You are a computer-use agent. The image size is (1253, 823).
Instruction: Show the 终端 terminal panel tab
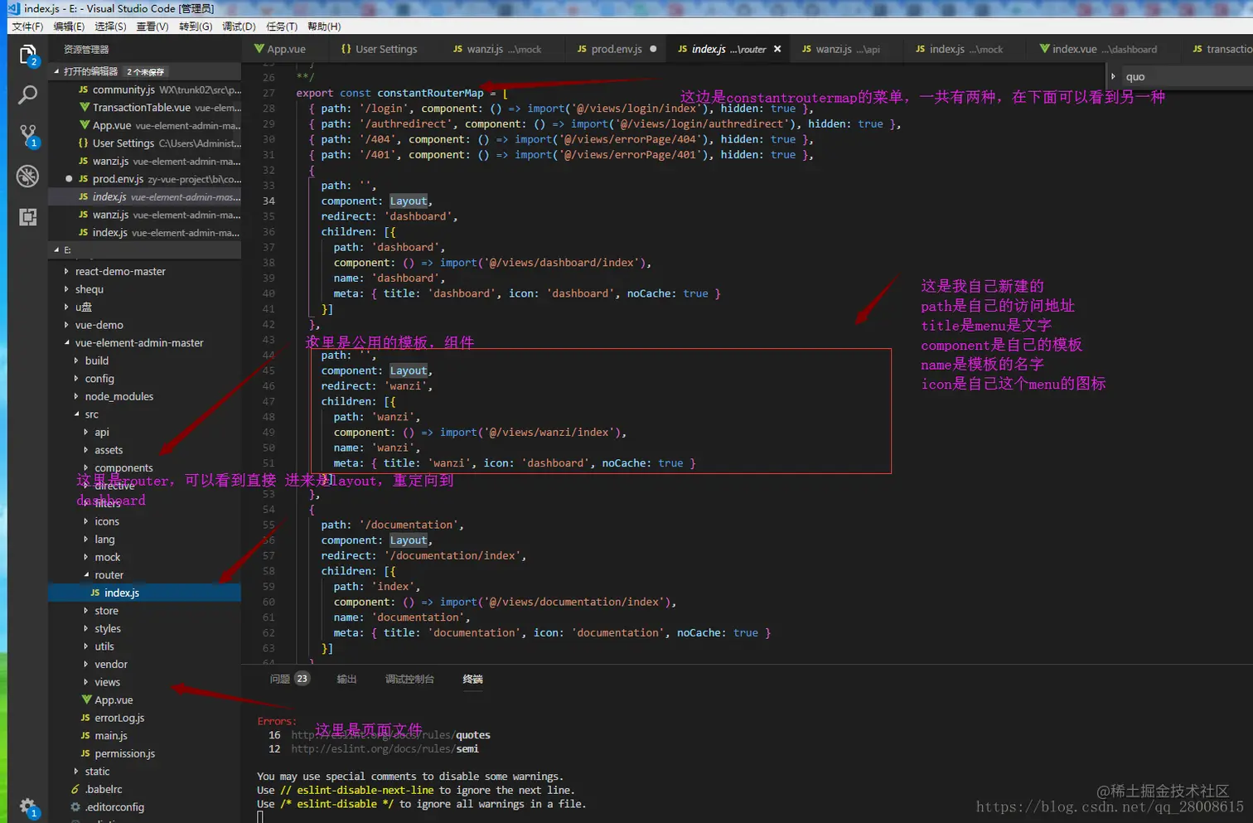tap(472, 679)
